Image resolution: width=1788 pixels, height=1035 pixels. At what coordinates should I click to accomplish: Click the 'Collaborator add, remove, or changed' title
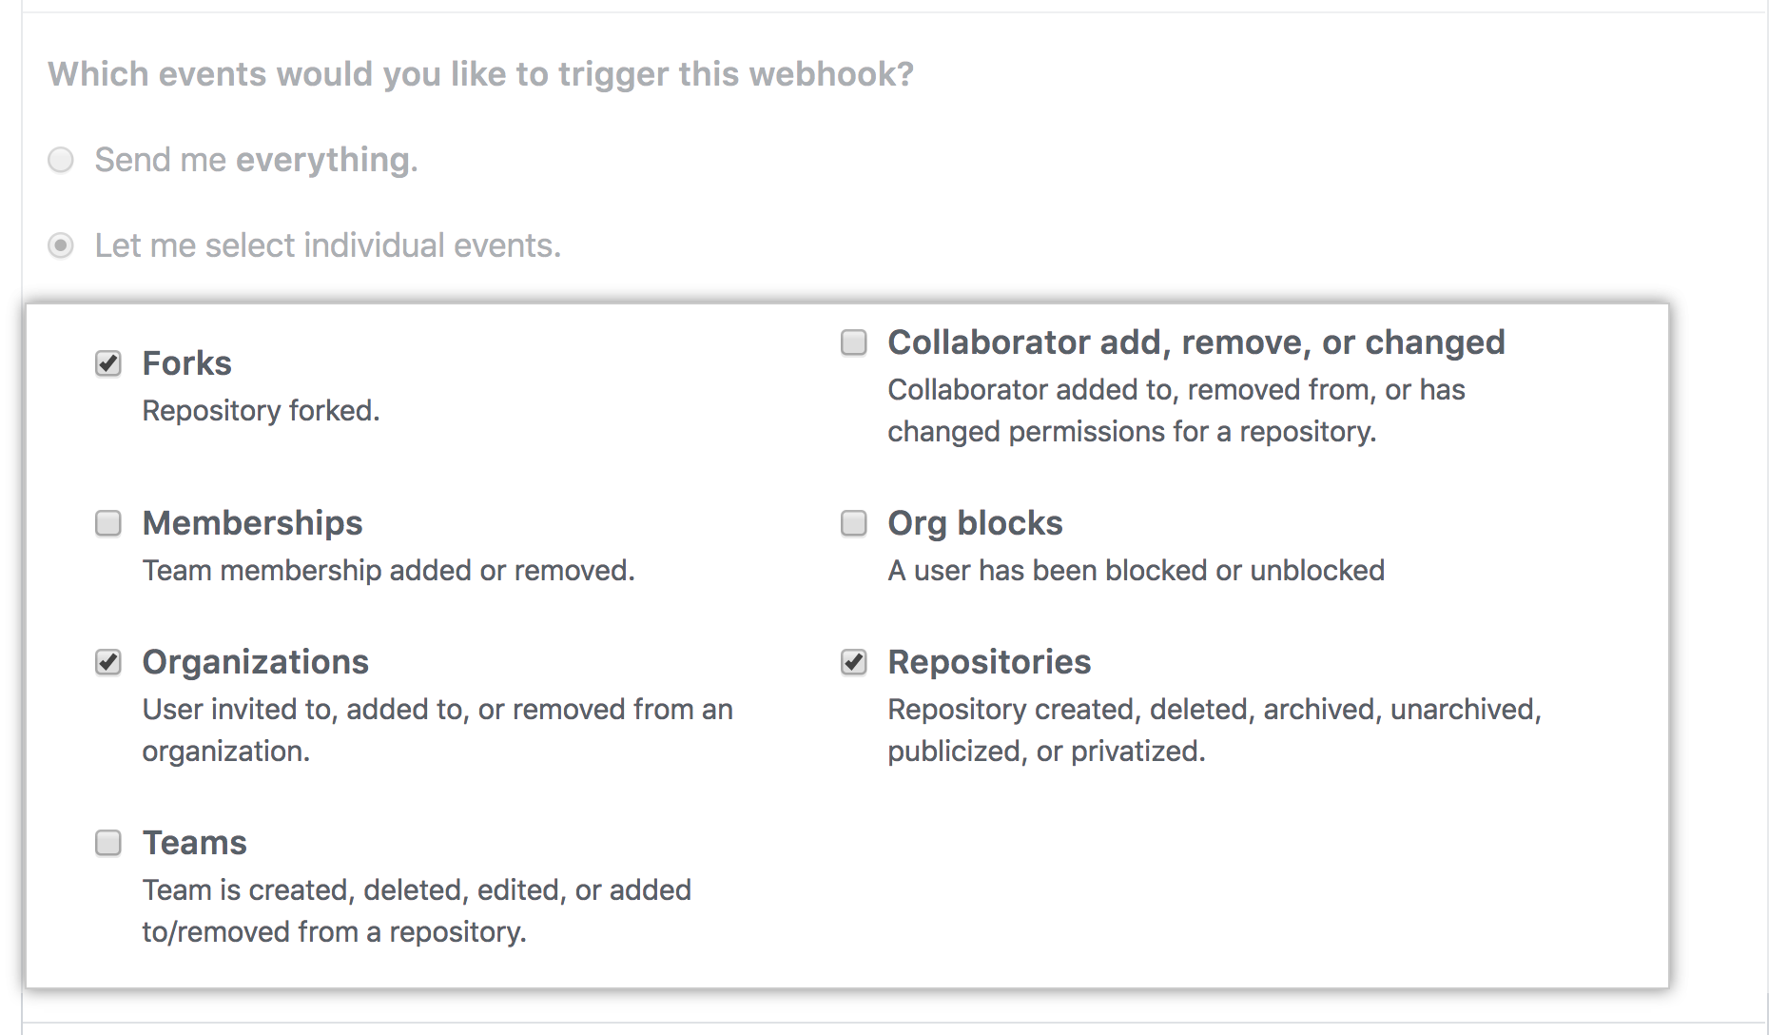tap(1195, 342)
